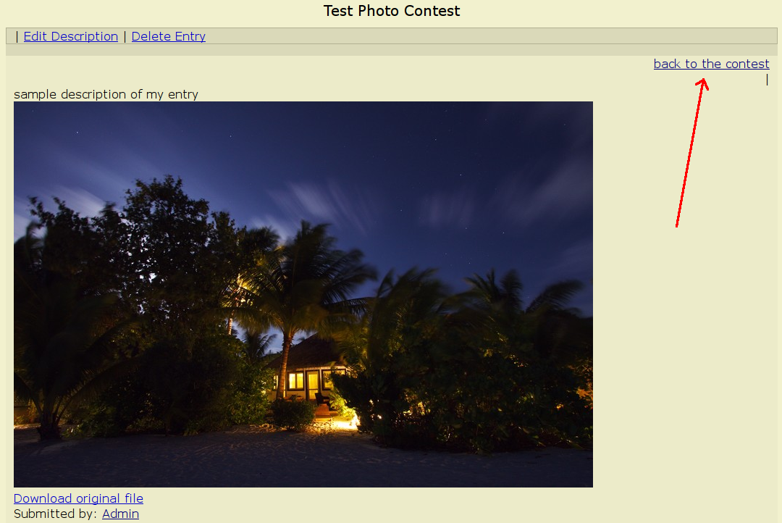782x523 pixels.
Task: Click the Delete Entry link
Action: (x=169, y=36)
